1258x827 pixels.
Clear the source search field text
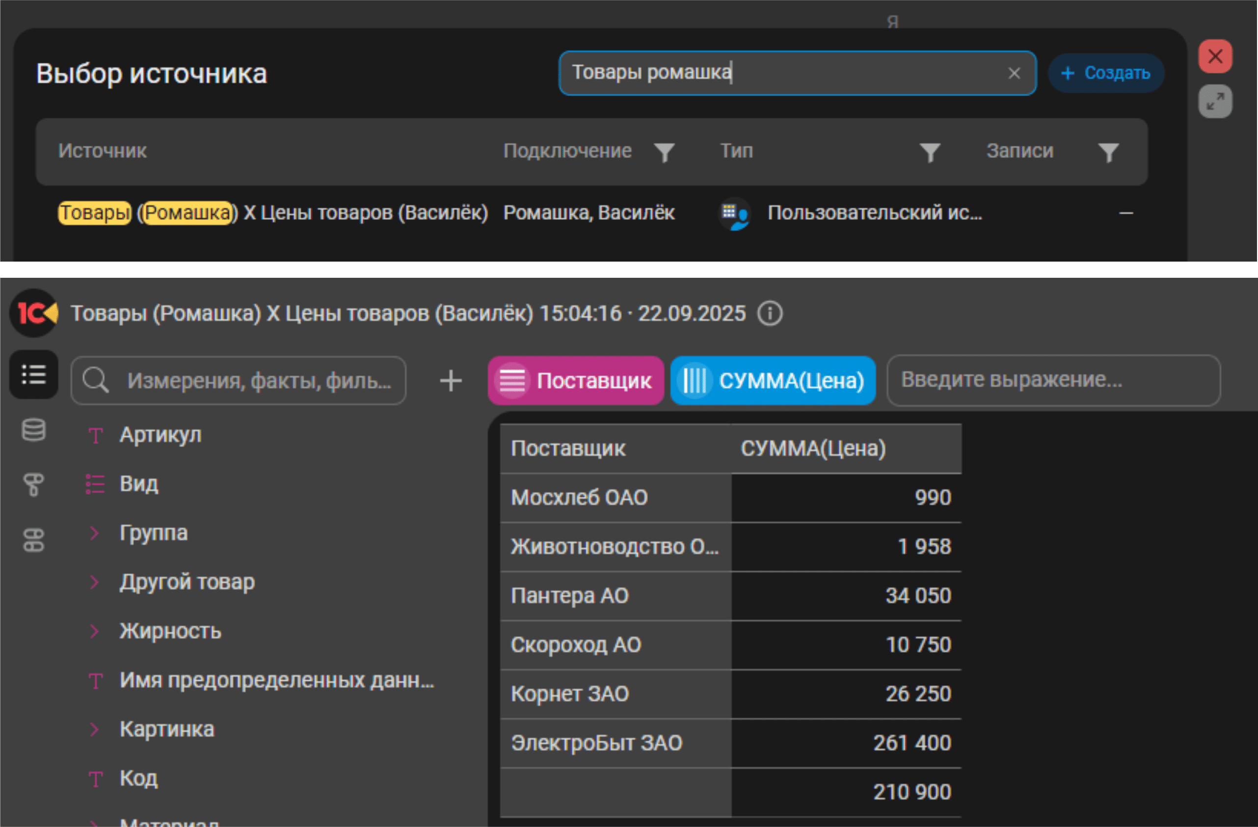[1014, 73]
